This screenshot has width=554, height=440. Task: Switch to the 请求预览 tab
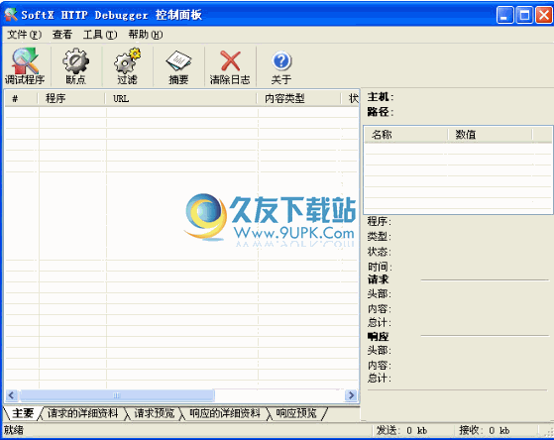coord(155,413)
